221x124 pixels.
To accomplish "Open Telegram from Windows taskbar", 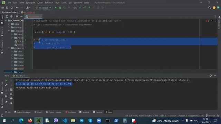I will pos(81,121).
